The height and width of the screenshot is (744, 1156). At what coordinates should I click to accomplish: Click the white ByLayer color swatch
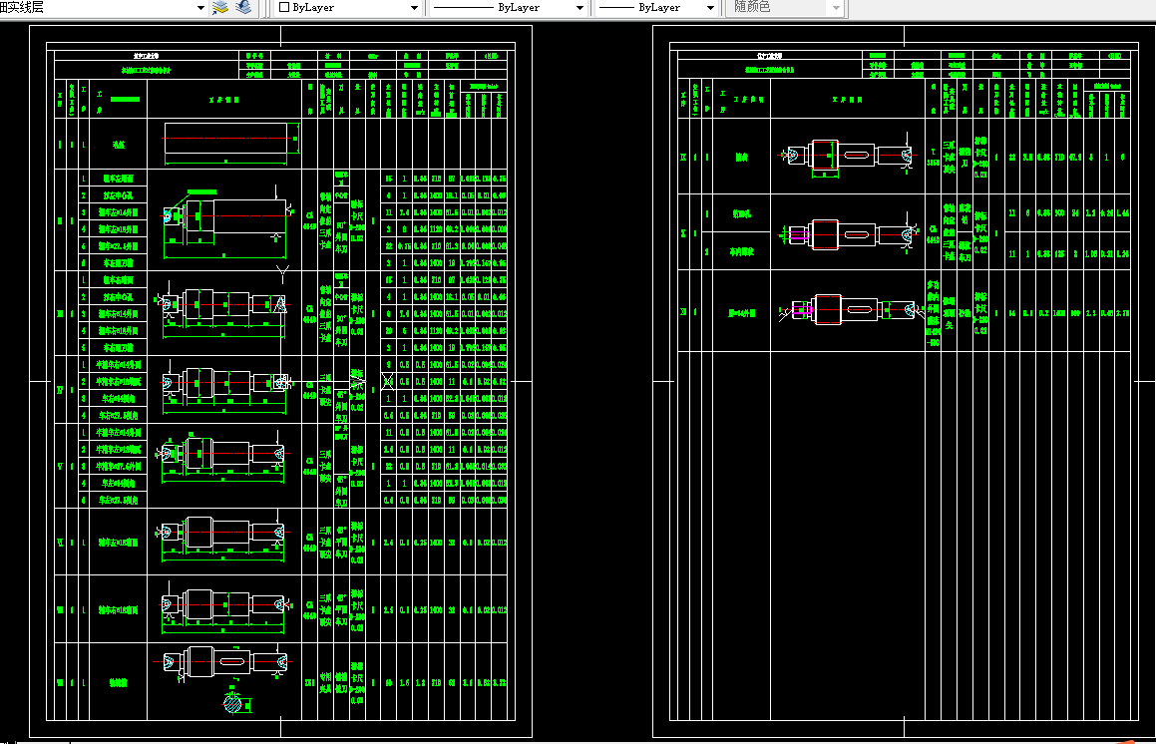click(x=284, y=7)
